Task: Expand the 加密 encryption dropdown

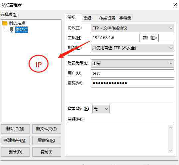Action: tap(133, 48)
